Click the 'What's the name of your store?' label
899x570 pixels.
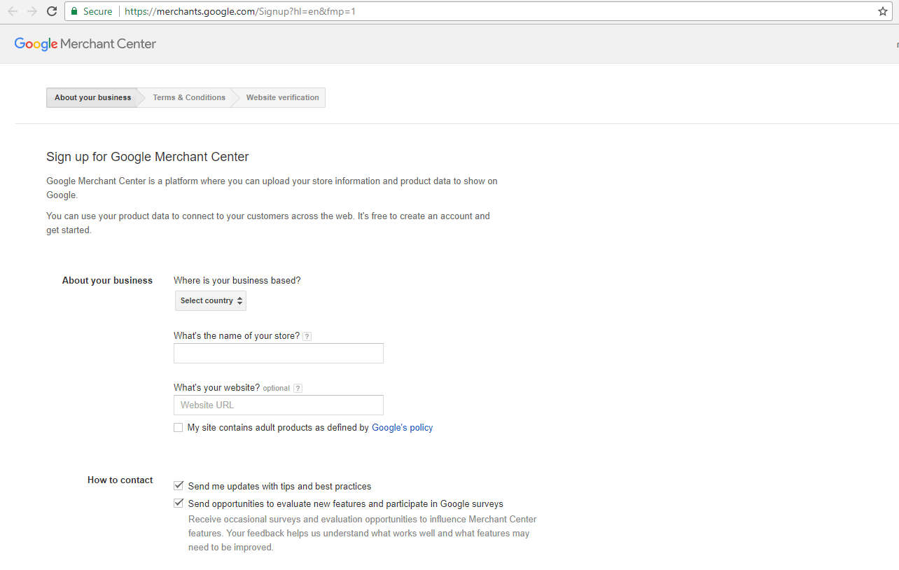237,335
